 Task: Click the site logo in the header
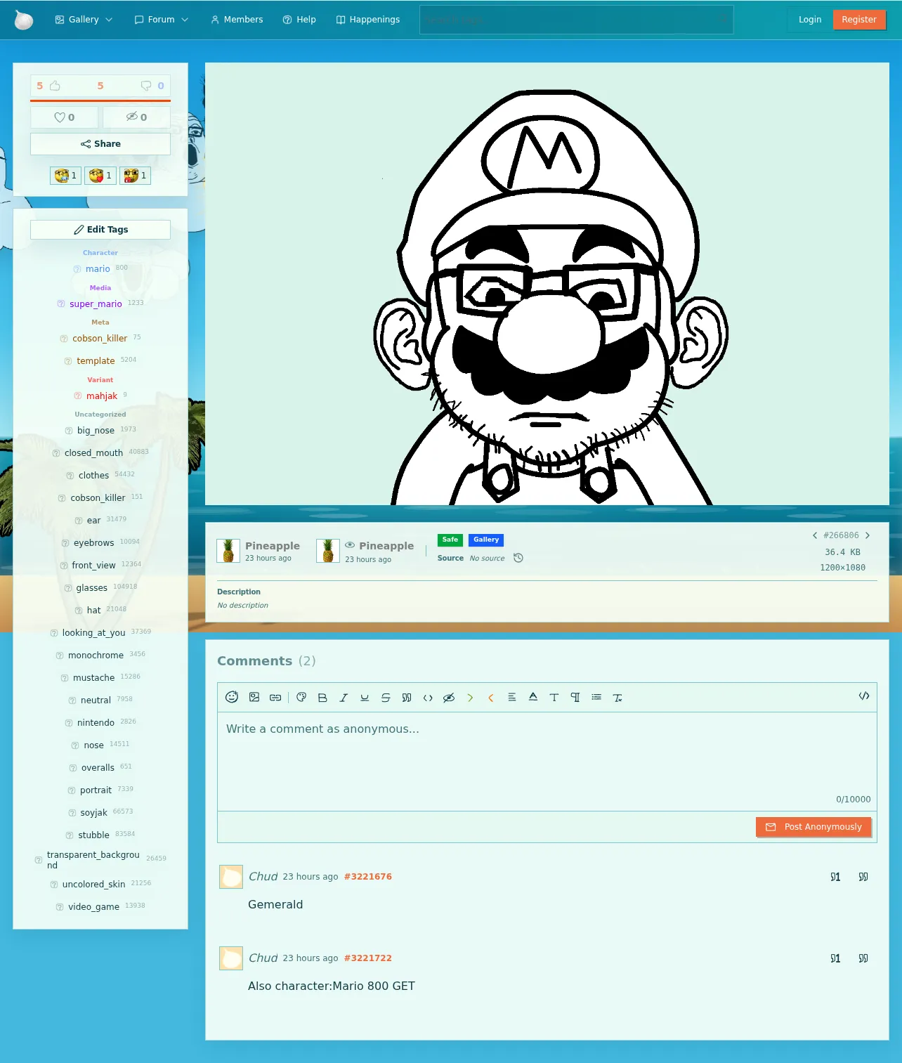click(24, 20)
